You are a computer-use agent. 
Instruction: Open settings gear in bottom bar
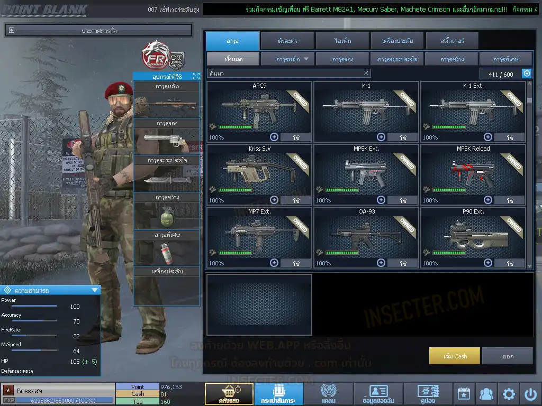coord(509,394)
